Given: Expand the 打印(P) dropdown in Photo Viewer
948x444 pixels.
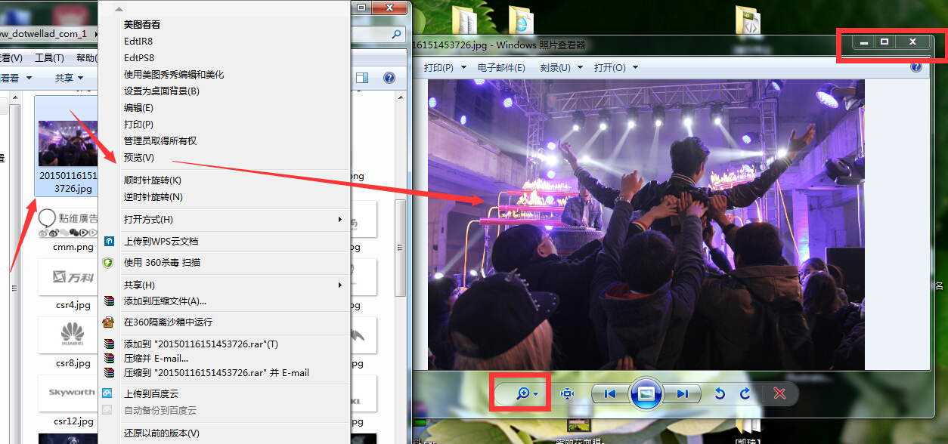Looking at the screenshot, I should pos(442,67).
